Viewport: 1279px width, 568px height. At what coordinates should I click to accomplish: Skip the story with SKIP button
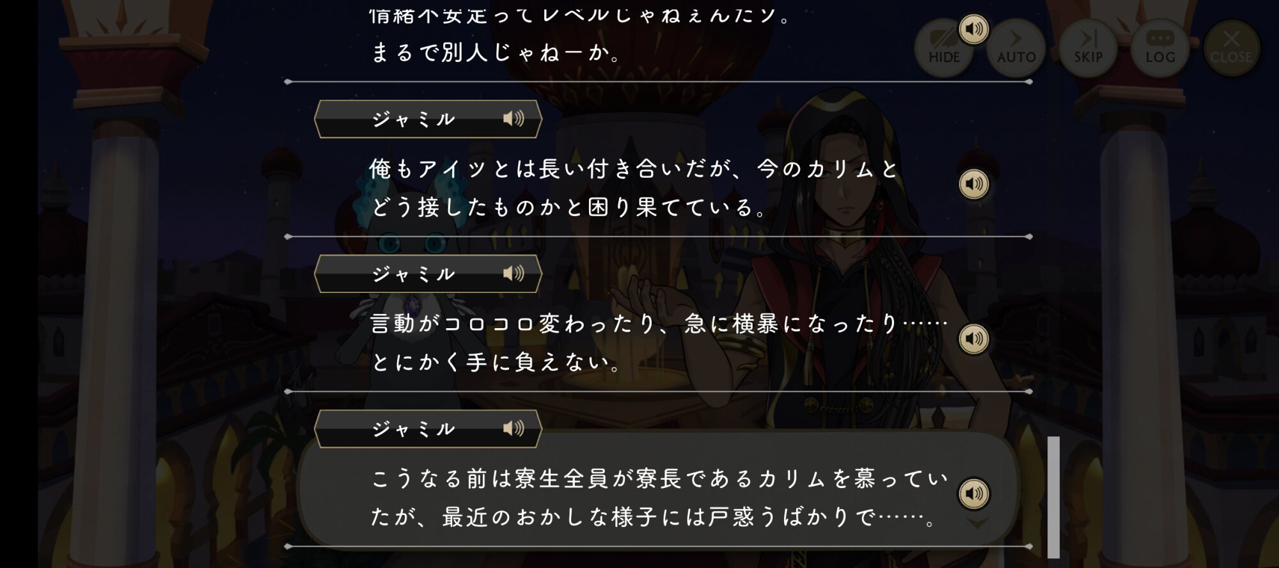pyautogui.click(x=1088, y=48)
